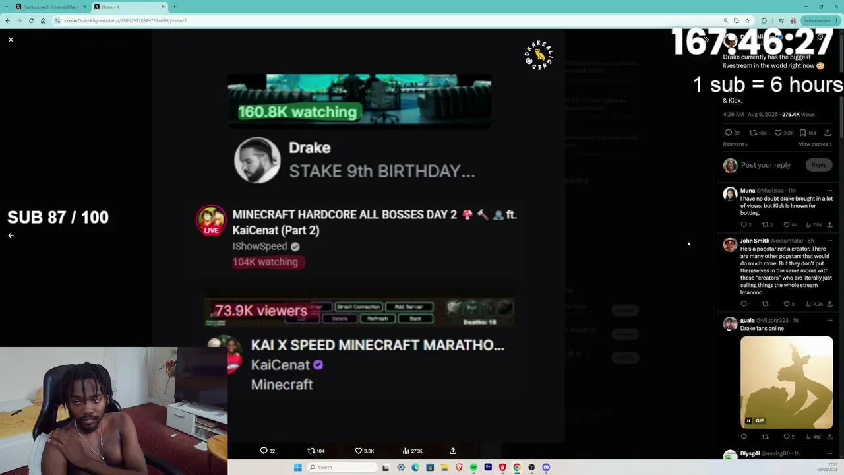Screen dimensions: 844x475
Task: Go back in browser navigation
Action: coord(8,20)
